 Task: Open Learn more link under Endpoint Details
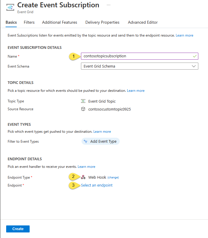pyautogui.click(x=87, y=167)
